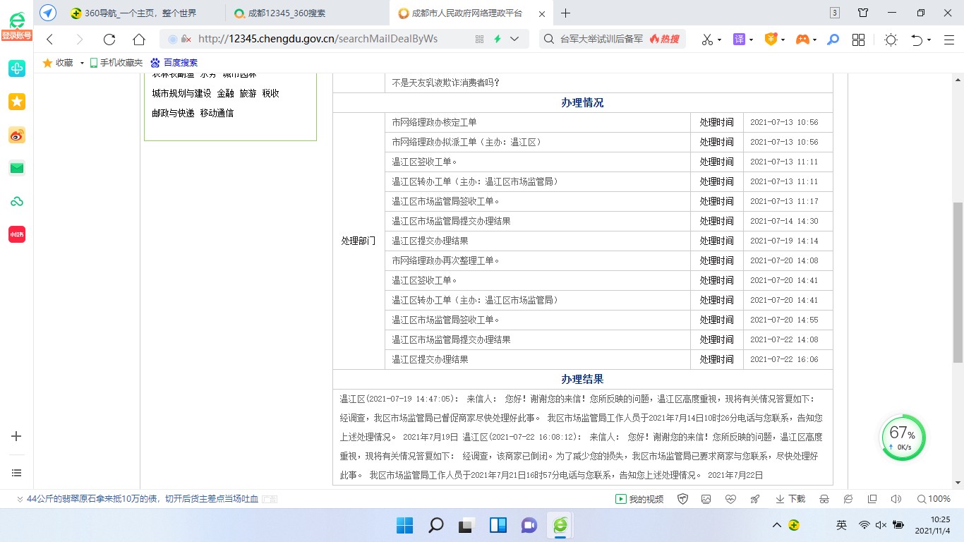Click the browser home button
The width and height of the screenshot is (964, 542).
139,40
